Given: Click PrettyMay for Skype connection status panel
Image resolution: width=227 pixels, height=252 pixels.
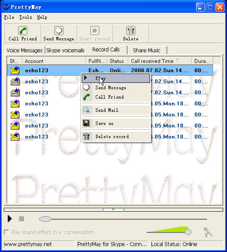Looking at the screenshot, I should coord(113,244).
